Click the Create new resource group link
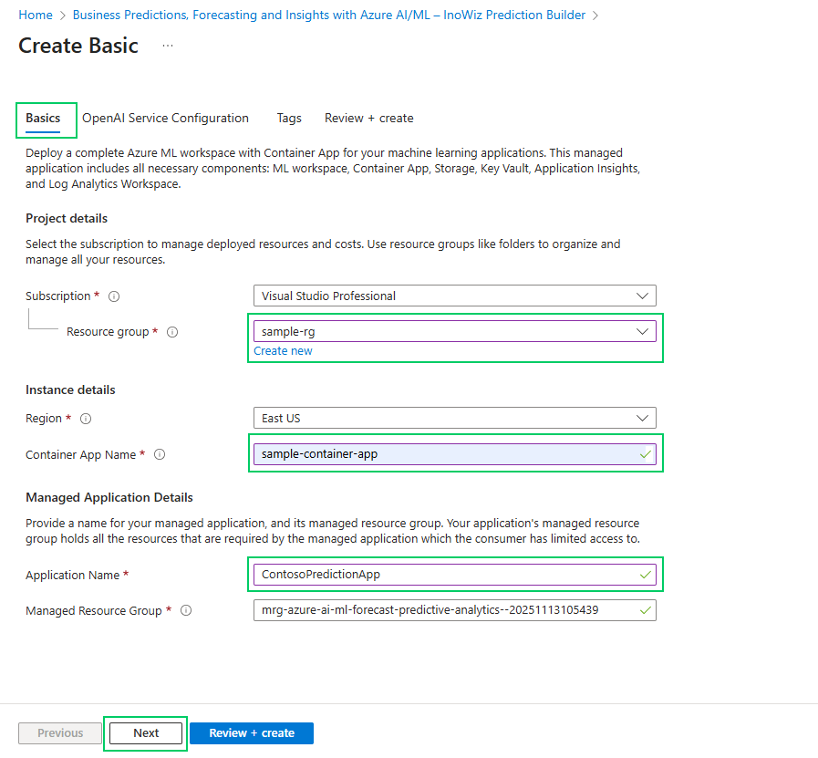The width and height of the screenshot is (818, 758). click(283, 351)
